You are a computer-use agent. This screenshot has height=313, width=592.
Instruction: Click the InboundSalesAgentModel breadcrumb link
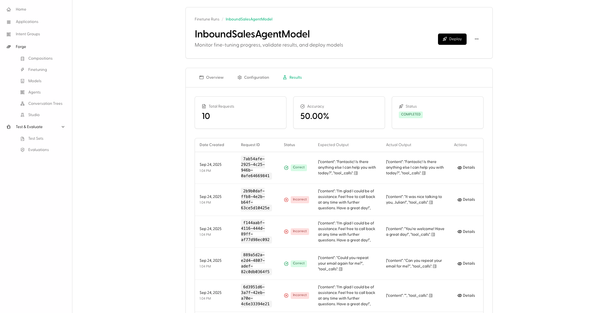249,19
